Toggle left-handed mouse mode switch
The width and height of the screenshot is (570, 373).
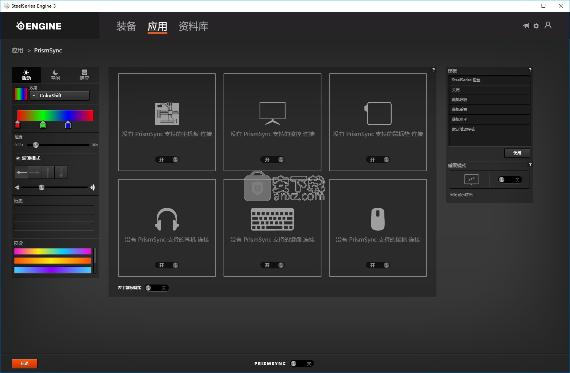(157, 288)
